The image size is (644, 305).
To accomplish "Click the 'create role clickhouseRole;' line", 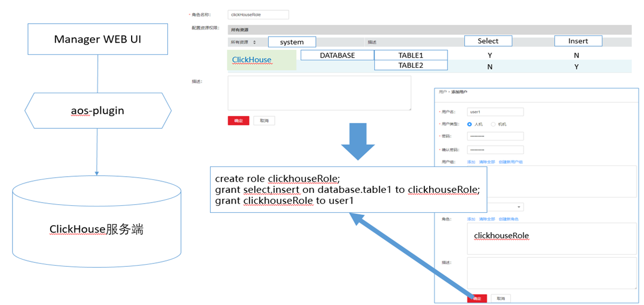I will [278, 179].
